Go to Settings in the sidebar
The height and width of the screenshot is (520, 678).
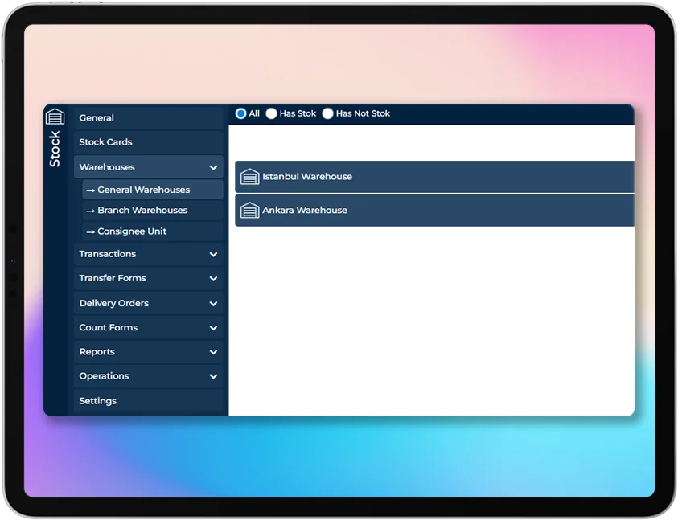pyautogui.click(x=98, y=401)
